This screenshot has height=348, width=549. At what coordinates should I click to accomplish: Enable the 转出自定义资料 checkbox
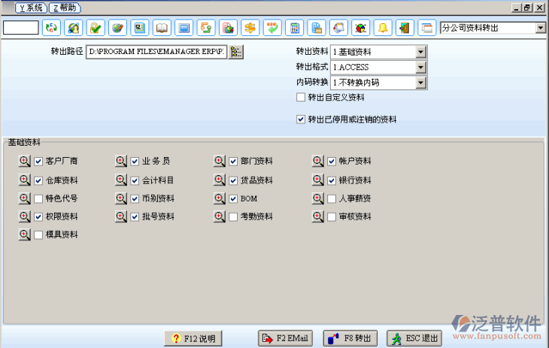point(301,97)
